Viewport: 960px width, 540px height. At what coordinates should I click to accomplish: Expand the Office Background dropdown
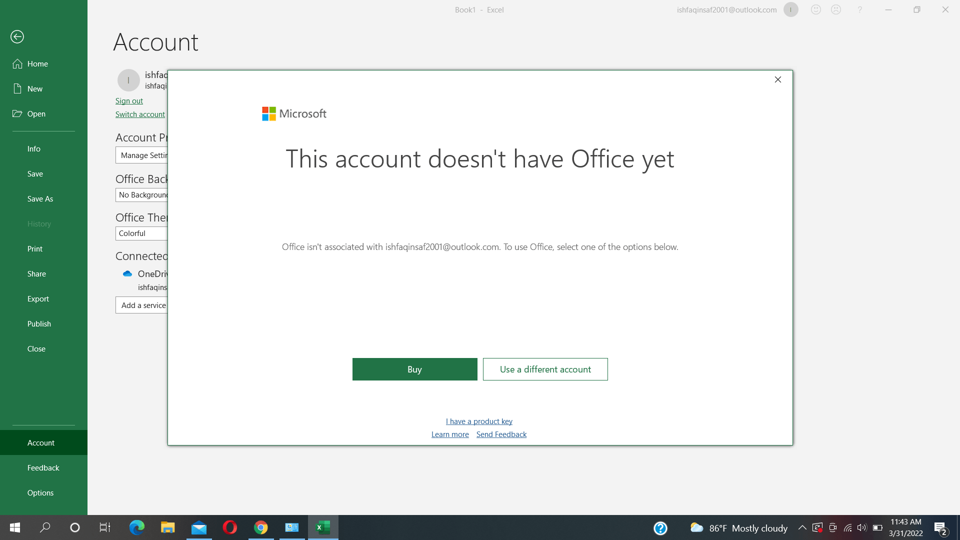(141, 194)
